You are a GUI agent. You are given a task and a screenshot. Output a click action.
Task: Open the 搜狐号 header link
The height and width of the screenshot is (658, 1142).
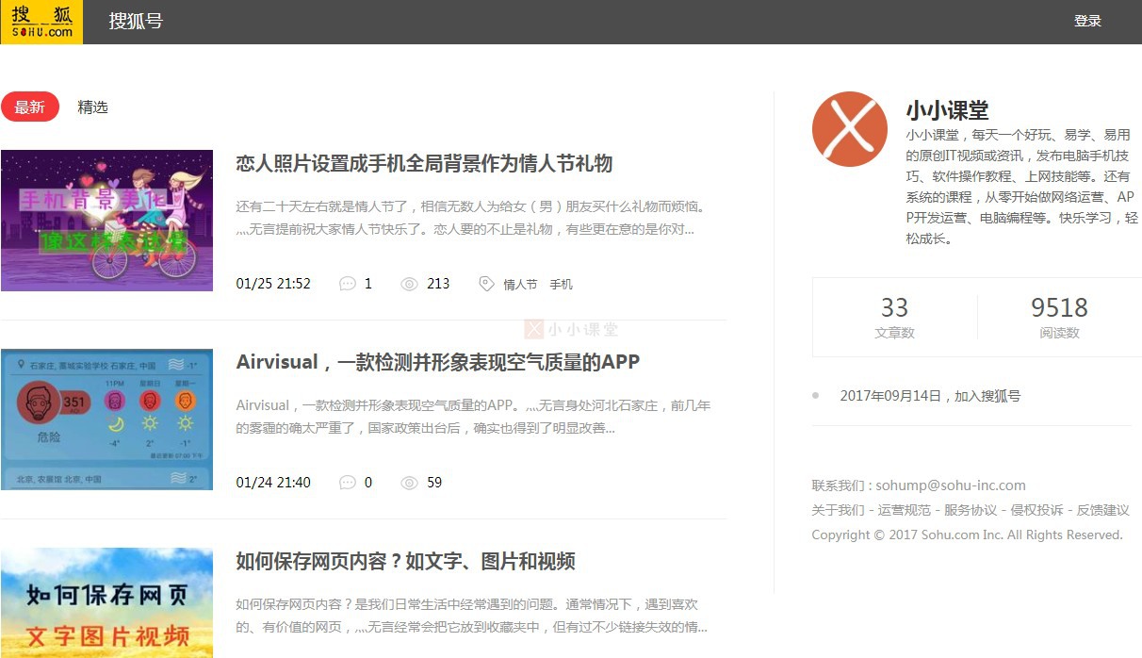(x=136, y=21)
